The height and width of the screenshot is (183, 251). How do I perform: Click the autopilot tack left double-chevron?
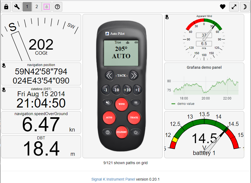pos(109,75)
